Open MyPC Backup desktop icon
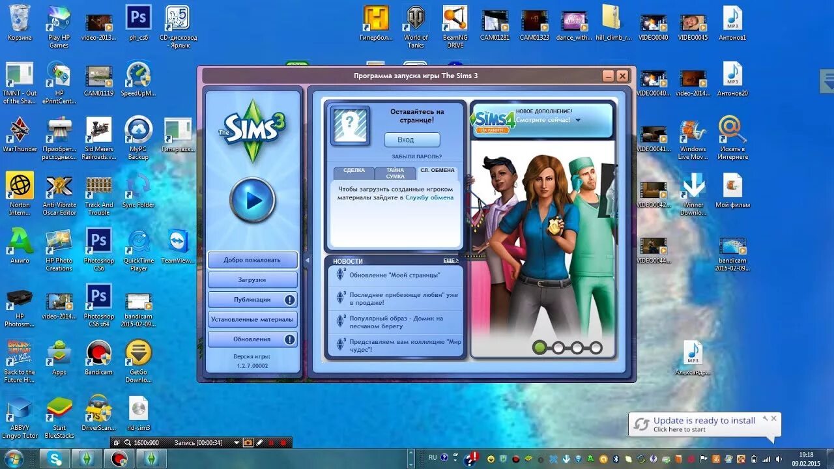 138,138
